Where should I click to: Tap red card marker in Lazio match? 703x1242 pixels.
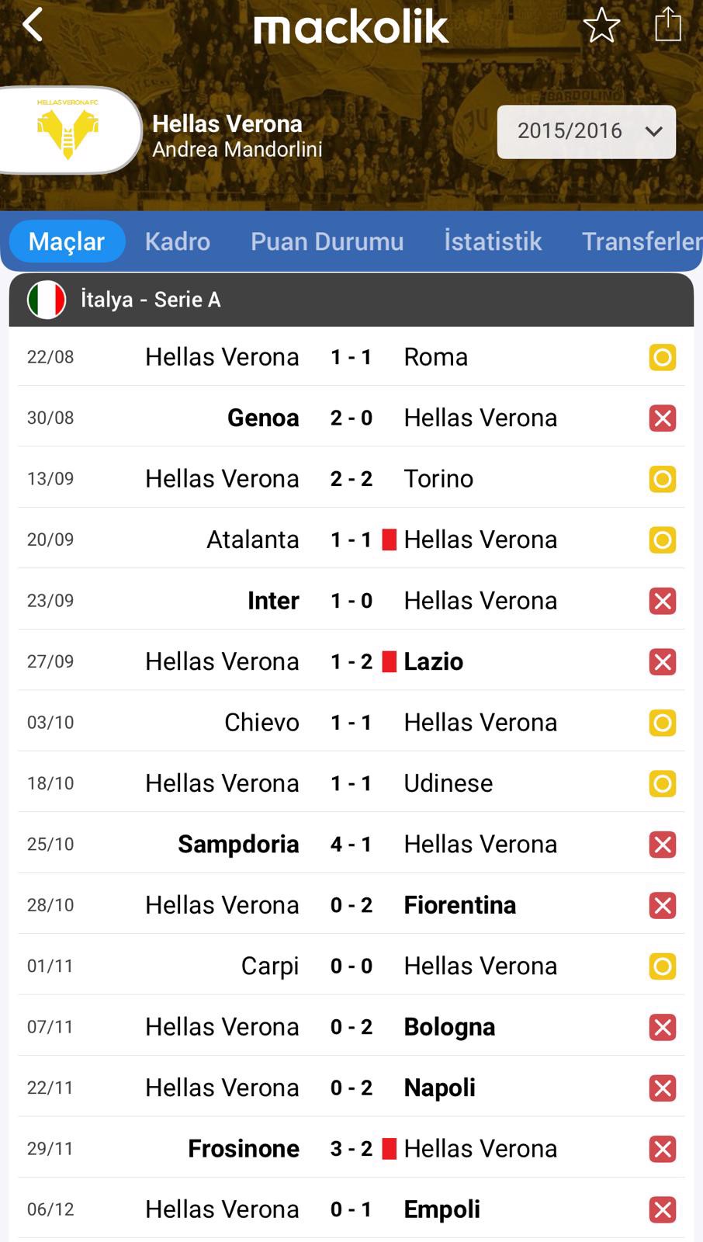tap(390, 662)
